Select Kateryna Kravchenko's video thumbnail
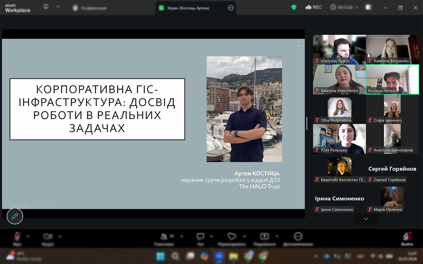The width and height of the screenshot is (423, 264). point(339,79)
